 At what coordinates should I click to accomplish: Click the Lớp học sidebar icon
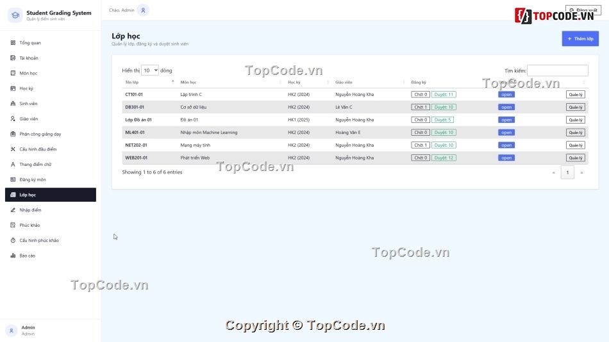coord(13,195)
